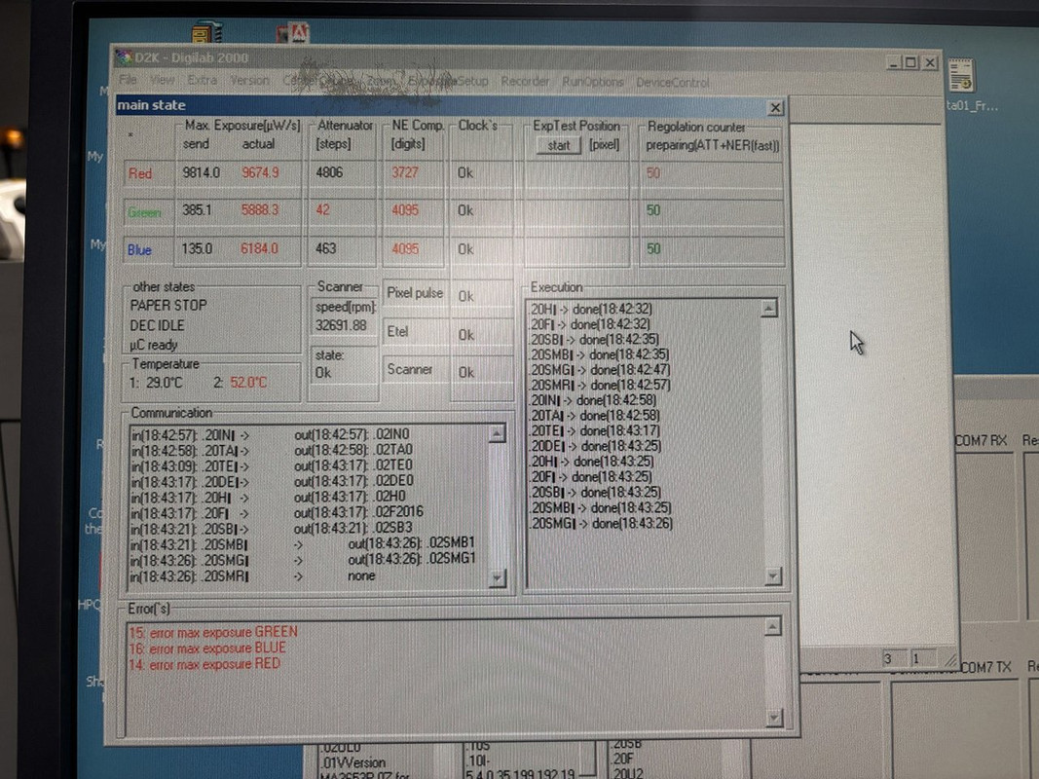Select Communication row 'in(18:43:26): .20SMR' with none output

[253, 576]
